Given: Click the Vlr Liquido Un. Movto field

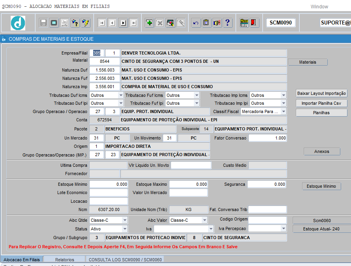Looking at the screenshot, I should click(191, 165).
